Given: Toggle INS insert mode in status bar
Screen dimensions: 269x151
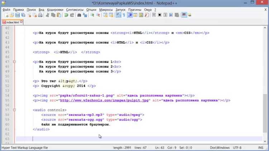Looking at the screenshot, I should (261, 147).
